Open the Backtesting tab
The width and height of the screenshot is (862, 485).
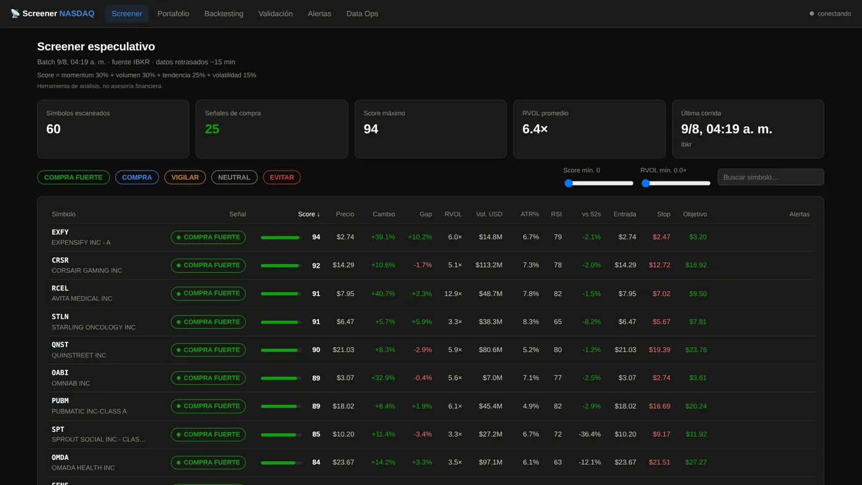(224, 14)
